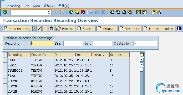Click the green Back arrow icon

pos(71,12)
